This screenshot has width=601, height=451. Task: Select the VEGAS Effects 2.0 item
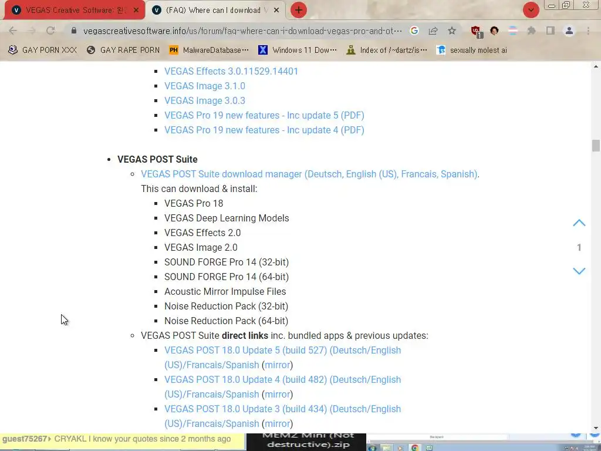pyautogui.click(x=202, y=233)
